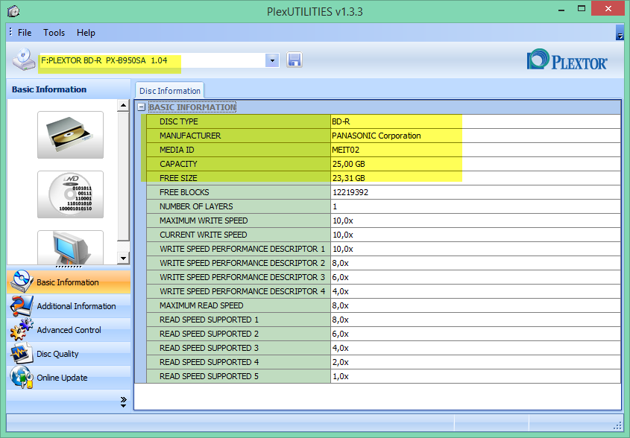Select the CAPACITY row label
This screenshot has width=630, height=438.
click(178, 164)
